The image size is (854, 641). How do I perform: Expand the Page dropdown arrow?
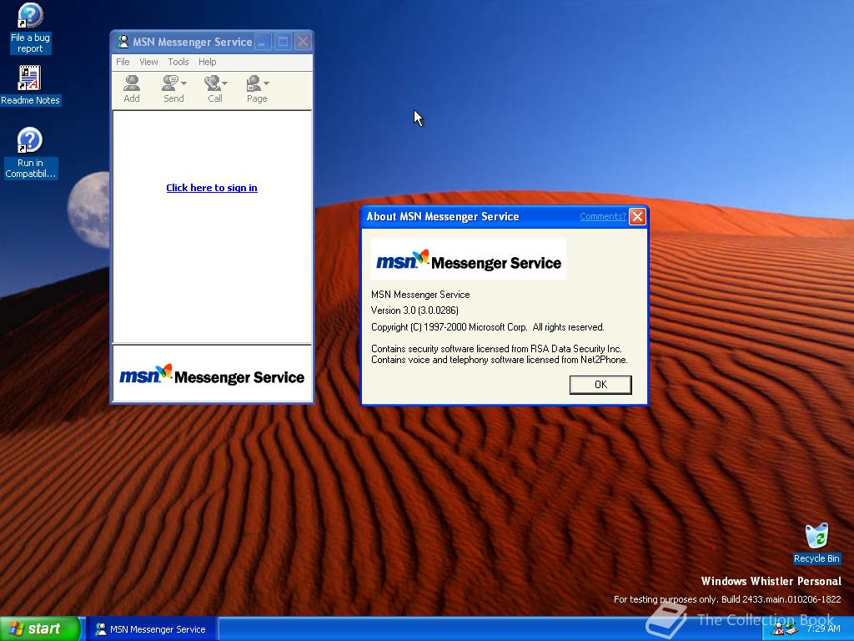coord(266,83)
